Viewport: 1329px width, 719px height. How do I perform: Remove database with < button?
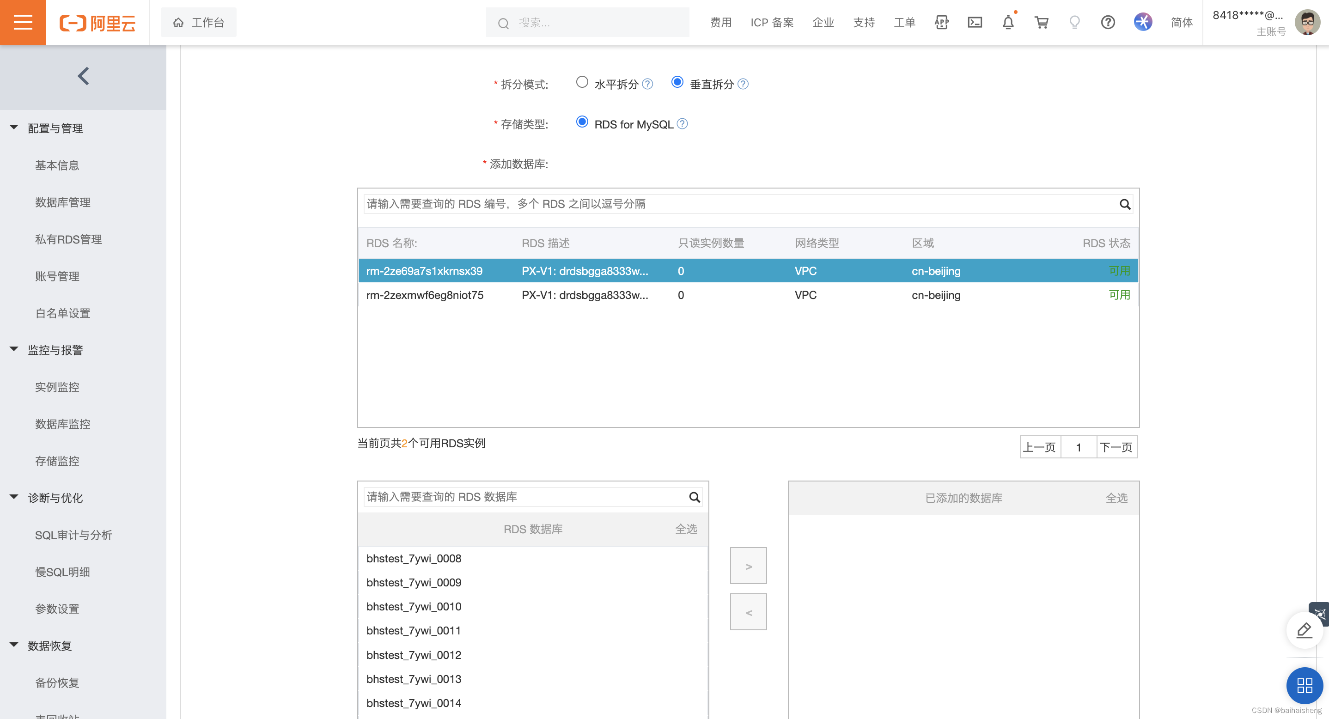[748, 612]
